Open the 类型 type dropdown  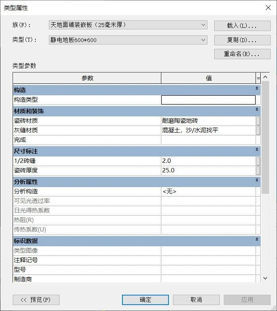pyautogui.click(x=203, y=40)
